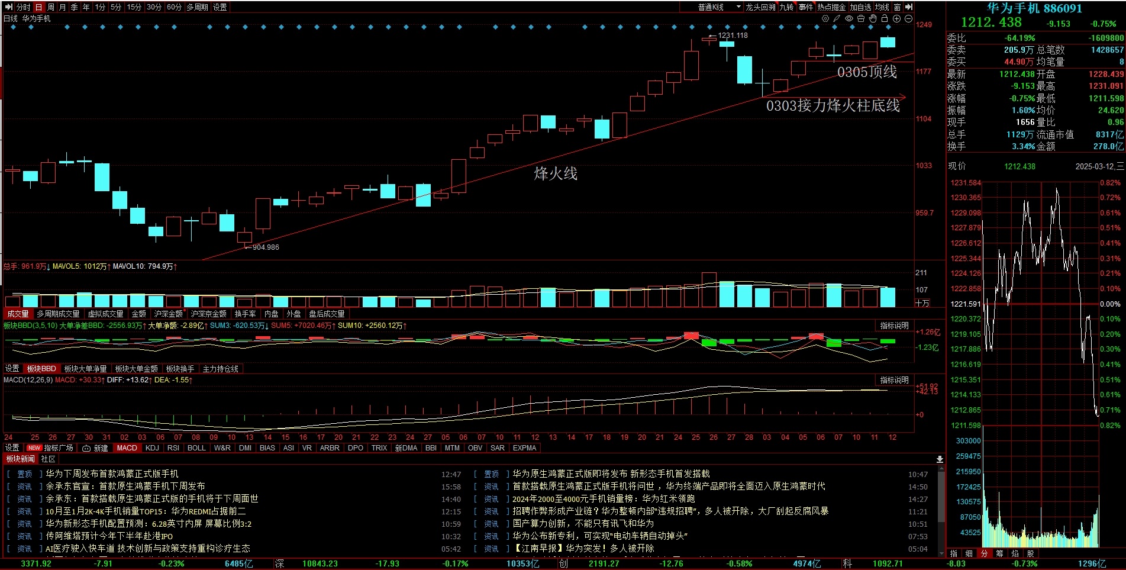Image resolution: width=1126 pixels, height=570 pixels.
Task: Toggle the chart lock icon
Action: 885,19
